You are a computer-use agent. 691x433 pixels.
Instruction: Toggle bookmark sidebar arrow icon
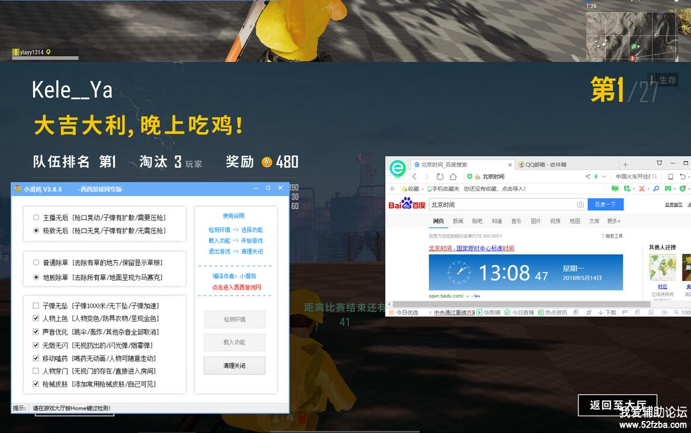[x=392, y=189]
